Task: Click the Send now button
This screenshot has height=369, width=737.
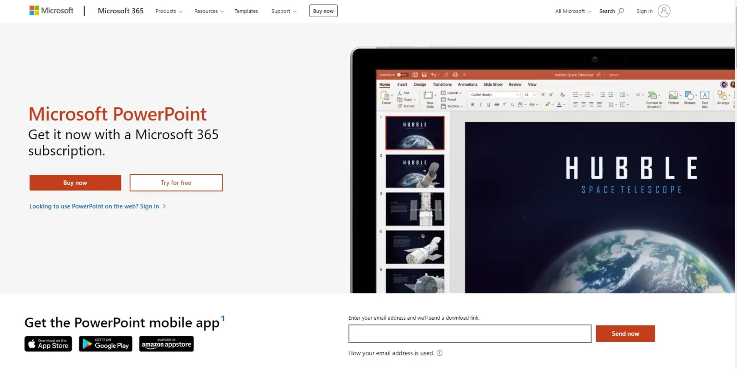Action: pyautogui.click(x=625, y=333)
